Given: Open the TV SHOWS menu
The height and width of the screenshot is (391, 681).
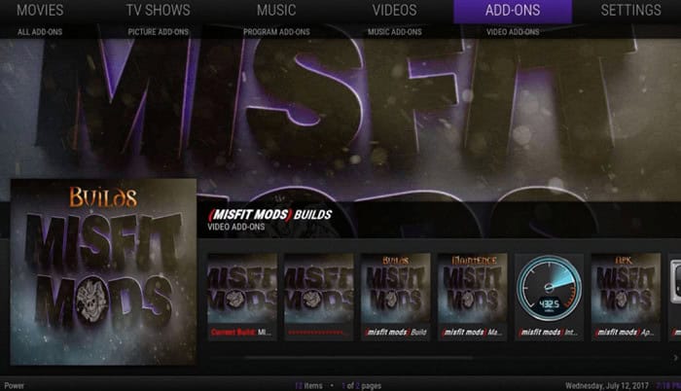Looking at the screenshot, I should pos(158,10).
